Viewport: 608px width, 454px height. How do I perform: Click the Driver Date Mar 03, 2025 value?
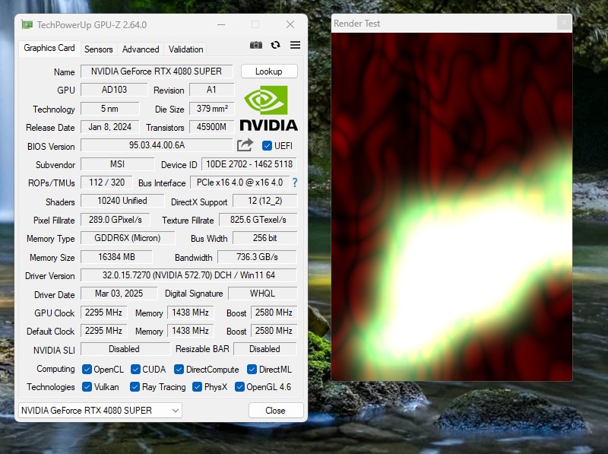[119, 294]
